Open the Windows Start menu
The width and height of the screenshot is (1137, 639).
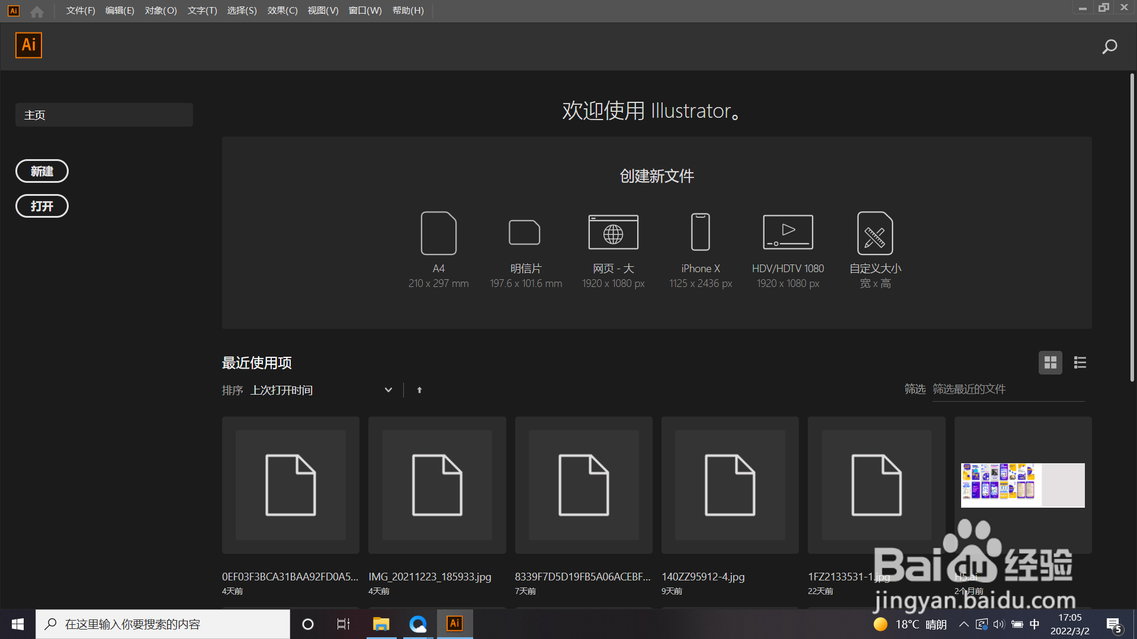tap(18, 624)
